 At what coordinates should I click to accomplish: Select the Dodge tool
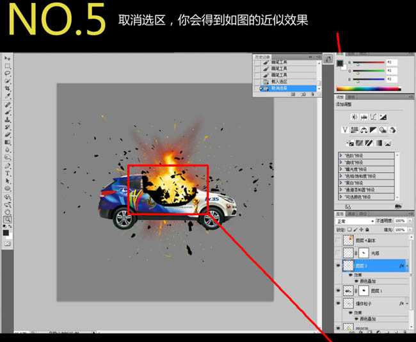tap(7, 157)
